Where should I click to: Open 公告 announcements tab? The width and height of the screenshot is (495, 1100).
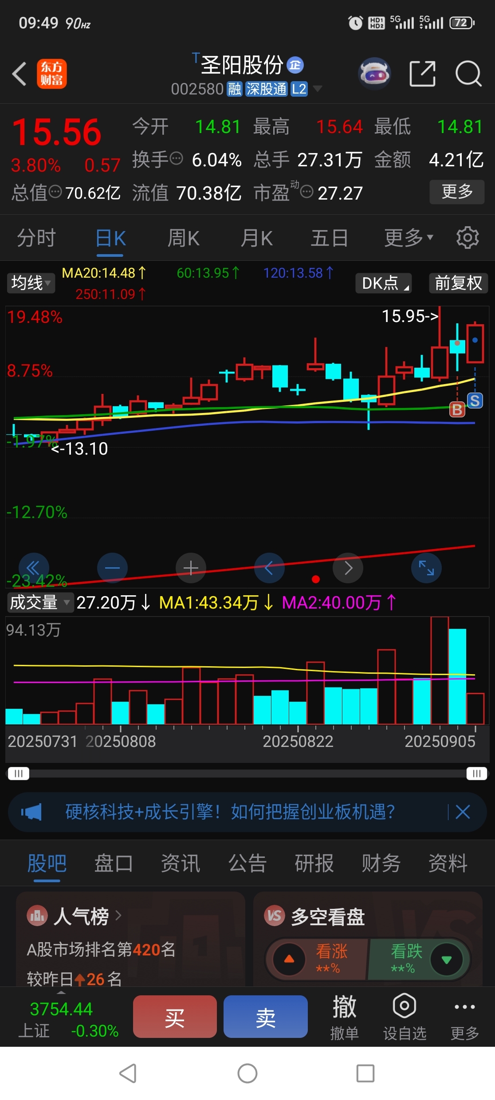pos(247,863)
